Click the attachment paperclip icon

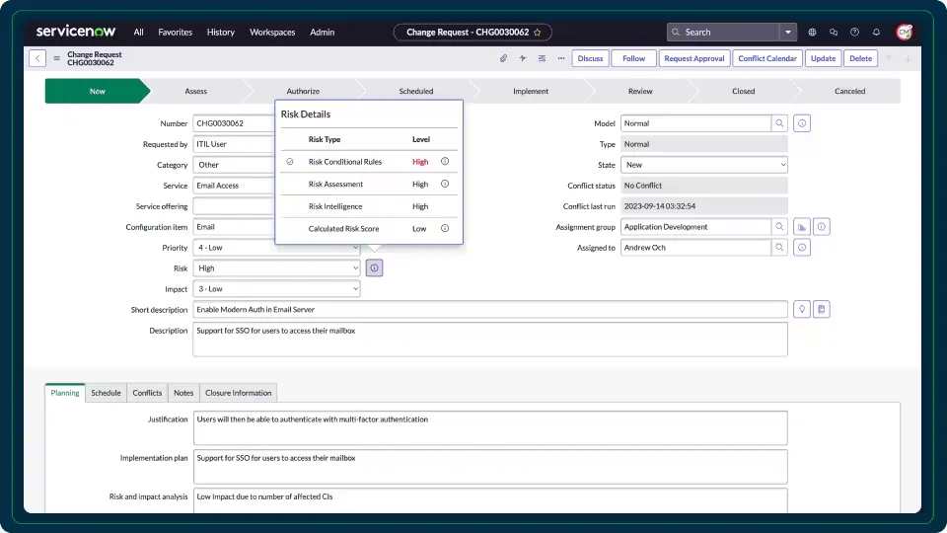[x=503, y=58]
